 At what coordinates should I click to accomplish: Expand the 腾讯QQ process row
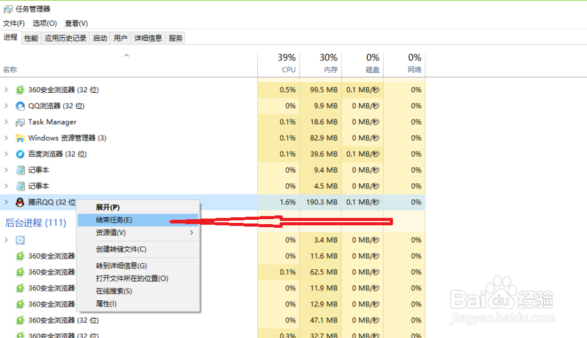point(6,202)
